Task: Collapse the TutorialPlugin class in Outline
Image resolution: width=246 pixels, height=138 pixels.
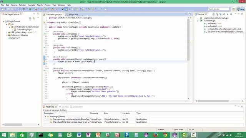Action: pyautogui.click(x=198, y=21)
